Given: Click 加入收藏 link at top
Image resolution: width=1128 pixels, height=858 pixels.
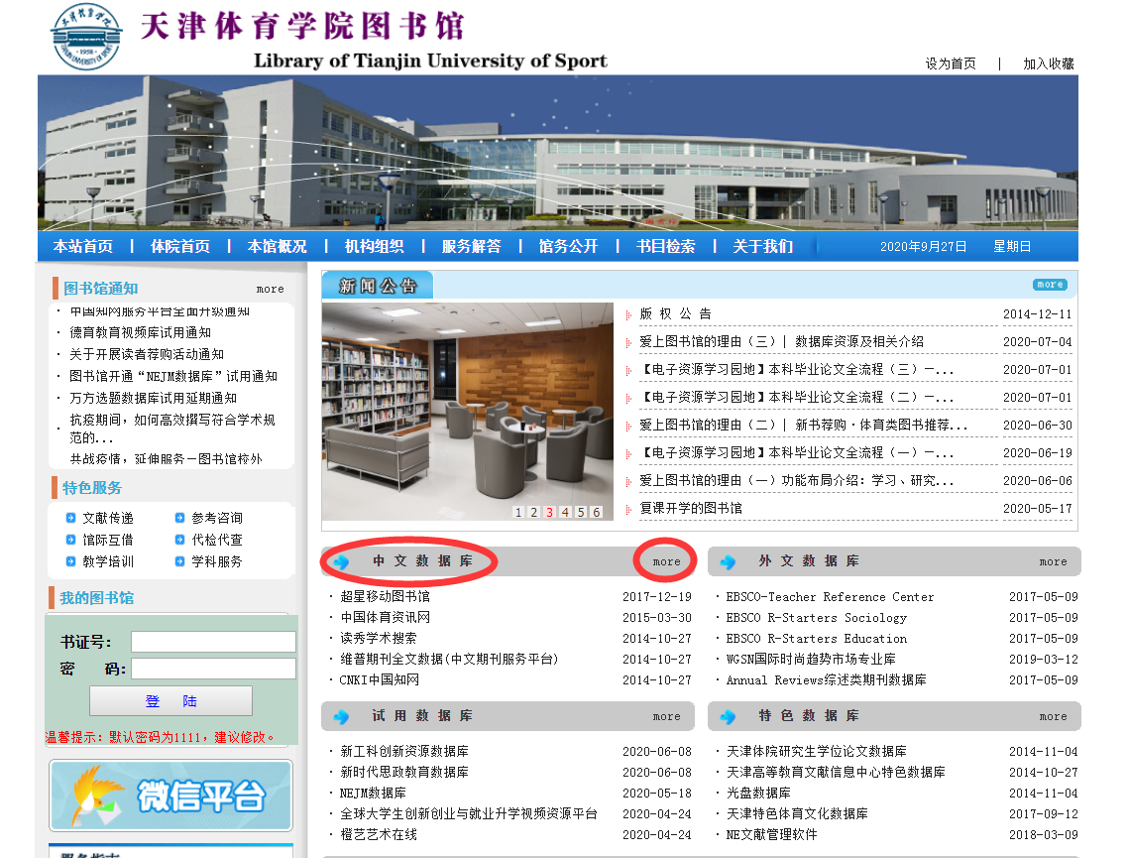Looking at the screenshot, I should click(1048, 63).
